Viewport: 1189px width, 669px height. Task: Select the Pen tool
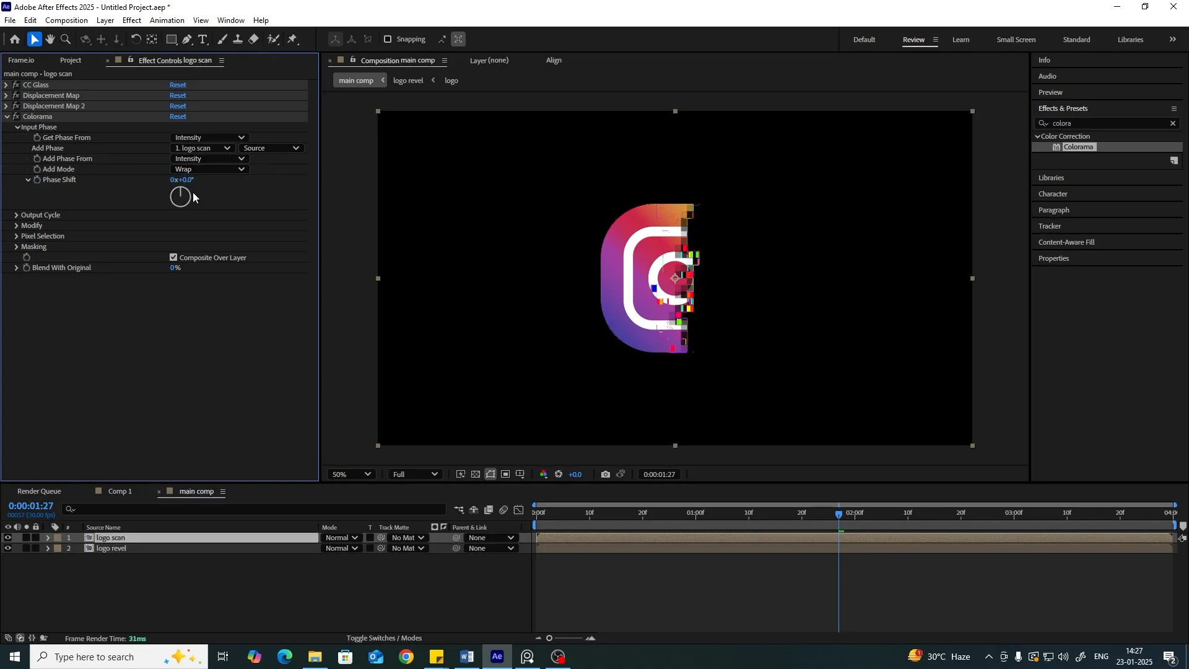tap(187, 39)
